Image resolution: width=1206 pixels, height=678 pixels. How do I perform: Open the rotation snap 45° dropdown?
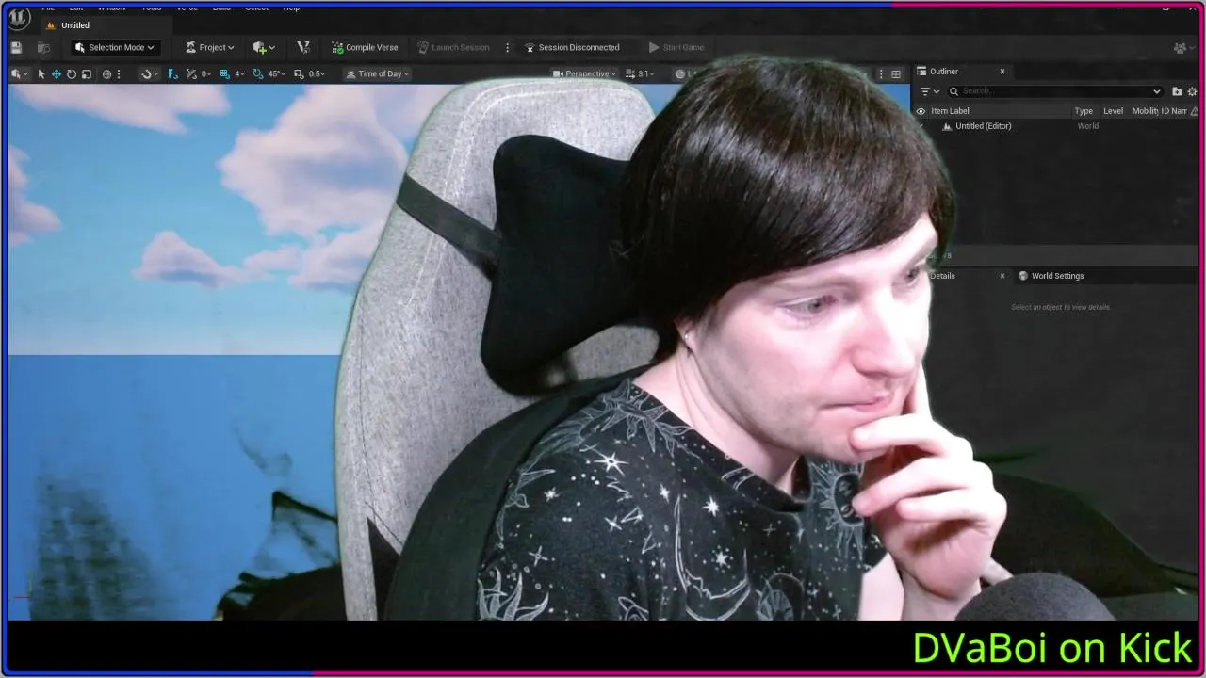coord(276,73)
